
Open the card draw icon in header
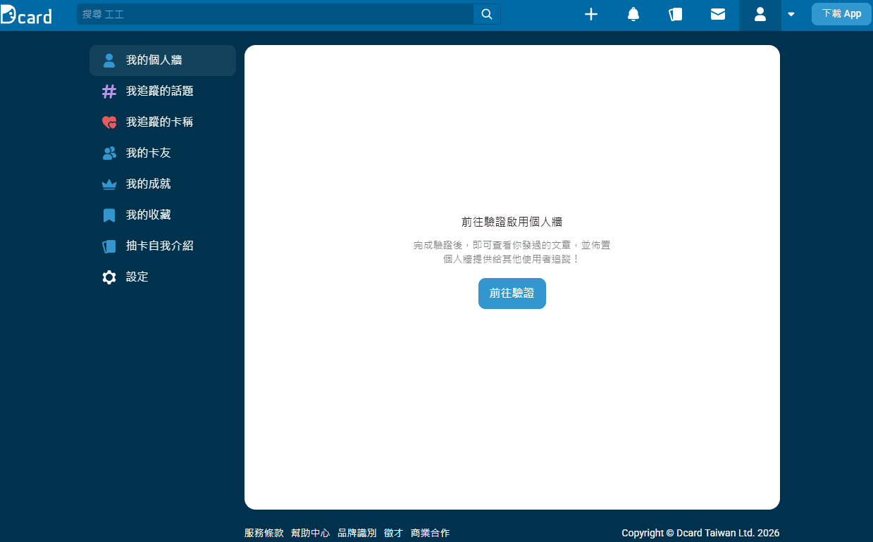click(x=676, y=14)
